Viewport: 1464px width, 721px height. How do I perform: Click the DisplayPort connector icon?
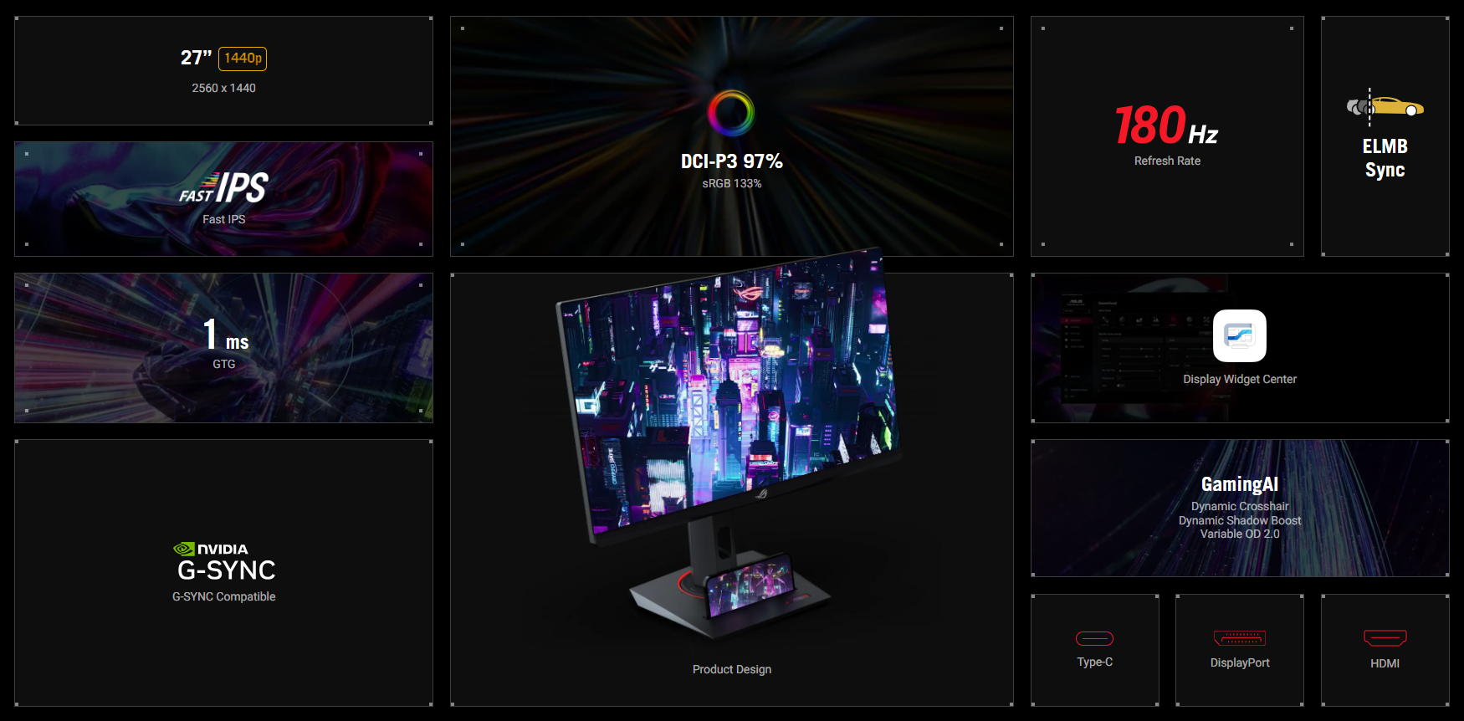1239,638
